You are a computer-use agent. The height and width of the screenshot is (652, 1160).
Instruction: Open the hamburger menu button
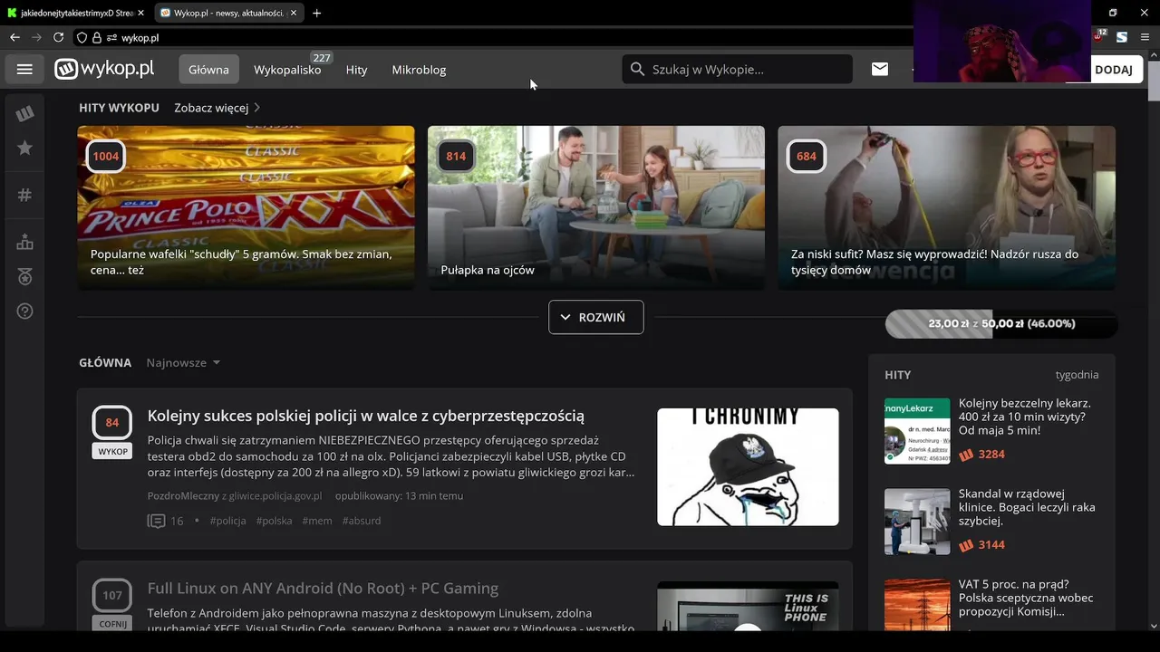coord(24,69)
